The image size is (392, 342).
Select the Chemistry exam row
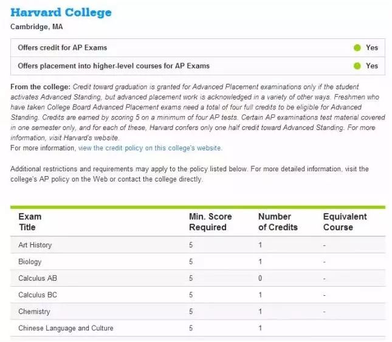click(x=198, y=312)
